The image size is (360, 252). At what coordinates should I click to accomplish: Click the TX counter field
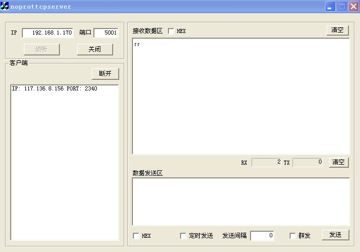308,162
